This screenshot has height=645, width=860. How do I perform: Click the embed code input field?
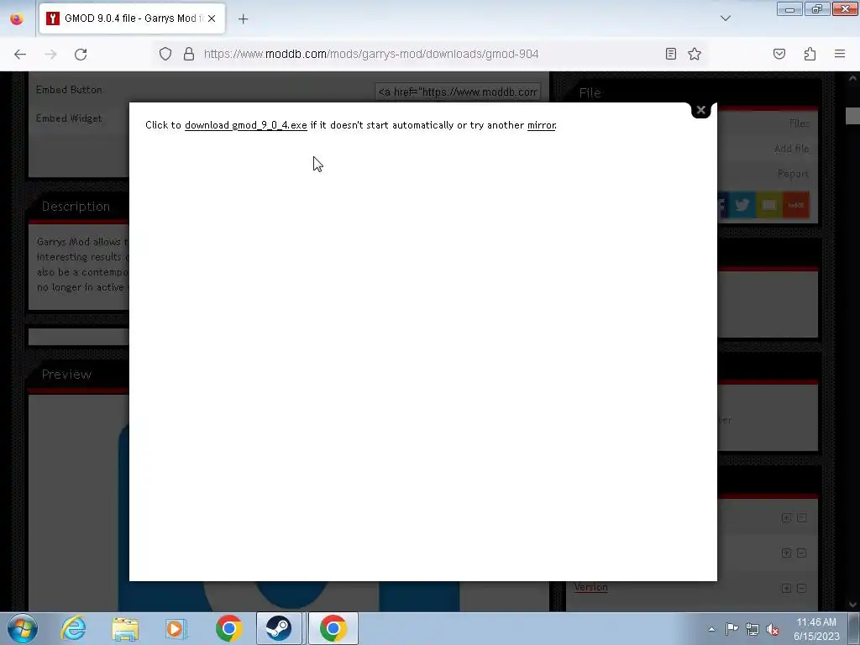(x=458, y=92)
